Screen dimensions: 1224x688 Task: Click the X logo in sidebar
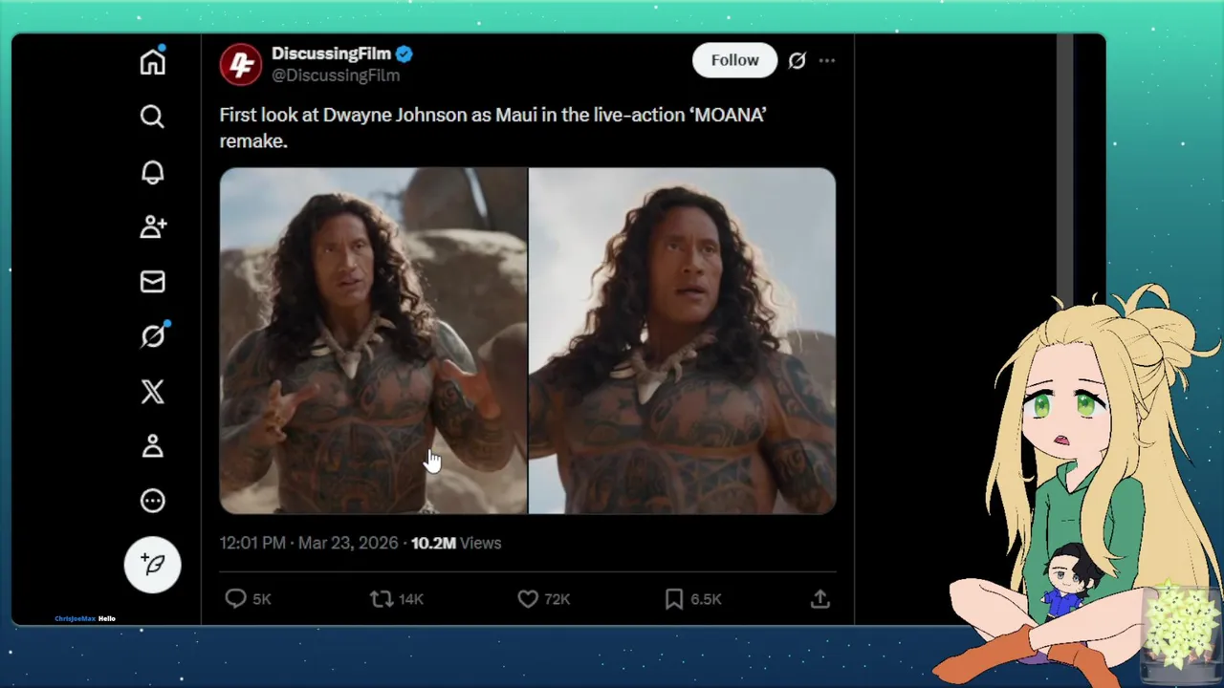pyautogui.click(x=152, y=391)
